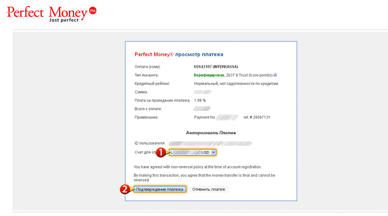Click the Payment No. note text

coord(205,117)
